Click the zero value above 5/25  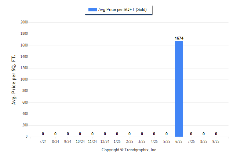coord(167,134)
